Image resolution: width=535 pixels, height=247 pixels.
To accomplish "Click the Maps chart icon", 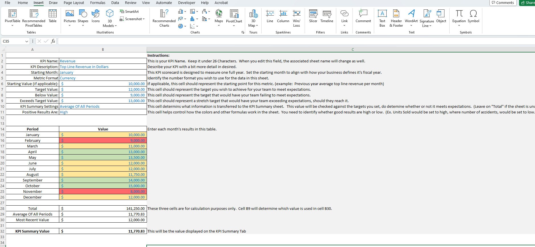I will (x=219, y=13).
